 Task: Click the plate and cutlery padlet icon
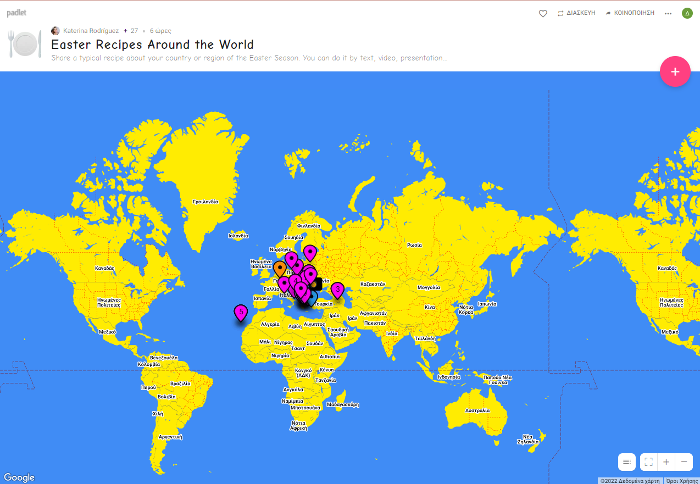click(x=25, y=44)
